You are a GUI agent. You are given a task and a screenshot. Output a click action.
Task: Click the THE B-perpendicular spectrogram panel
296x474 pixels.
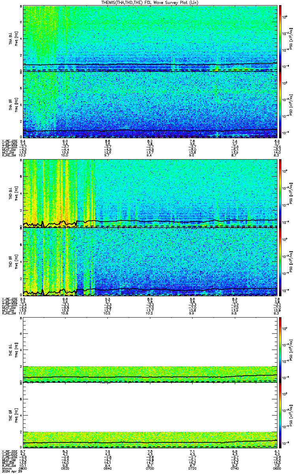point(150,350)
